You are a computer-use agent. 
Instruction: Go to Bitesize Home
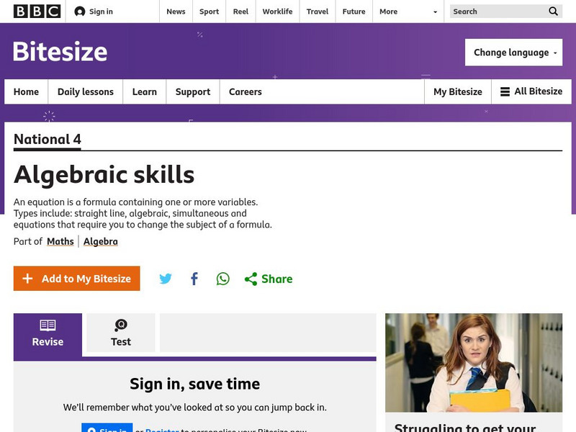[26, 91]
